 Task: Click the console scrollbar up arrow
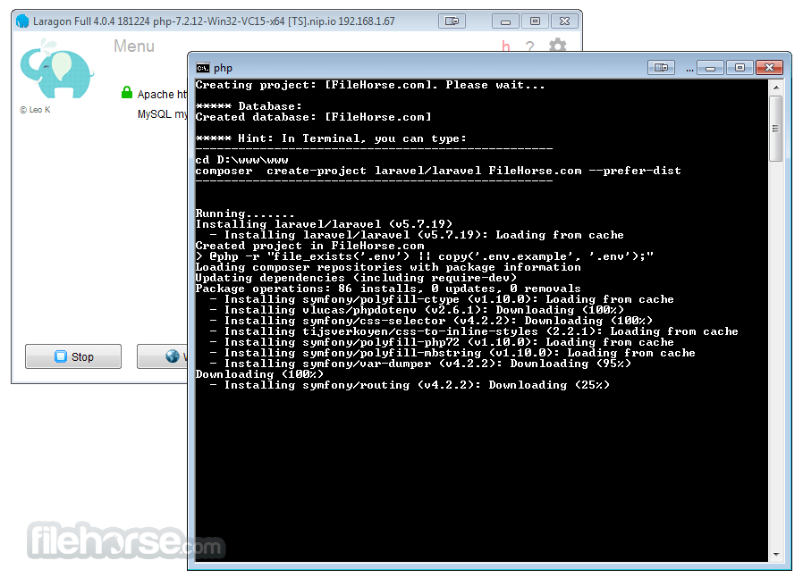[x=776, y=88]
